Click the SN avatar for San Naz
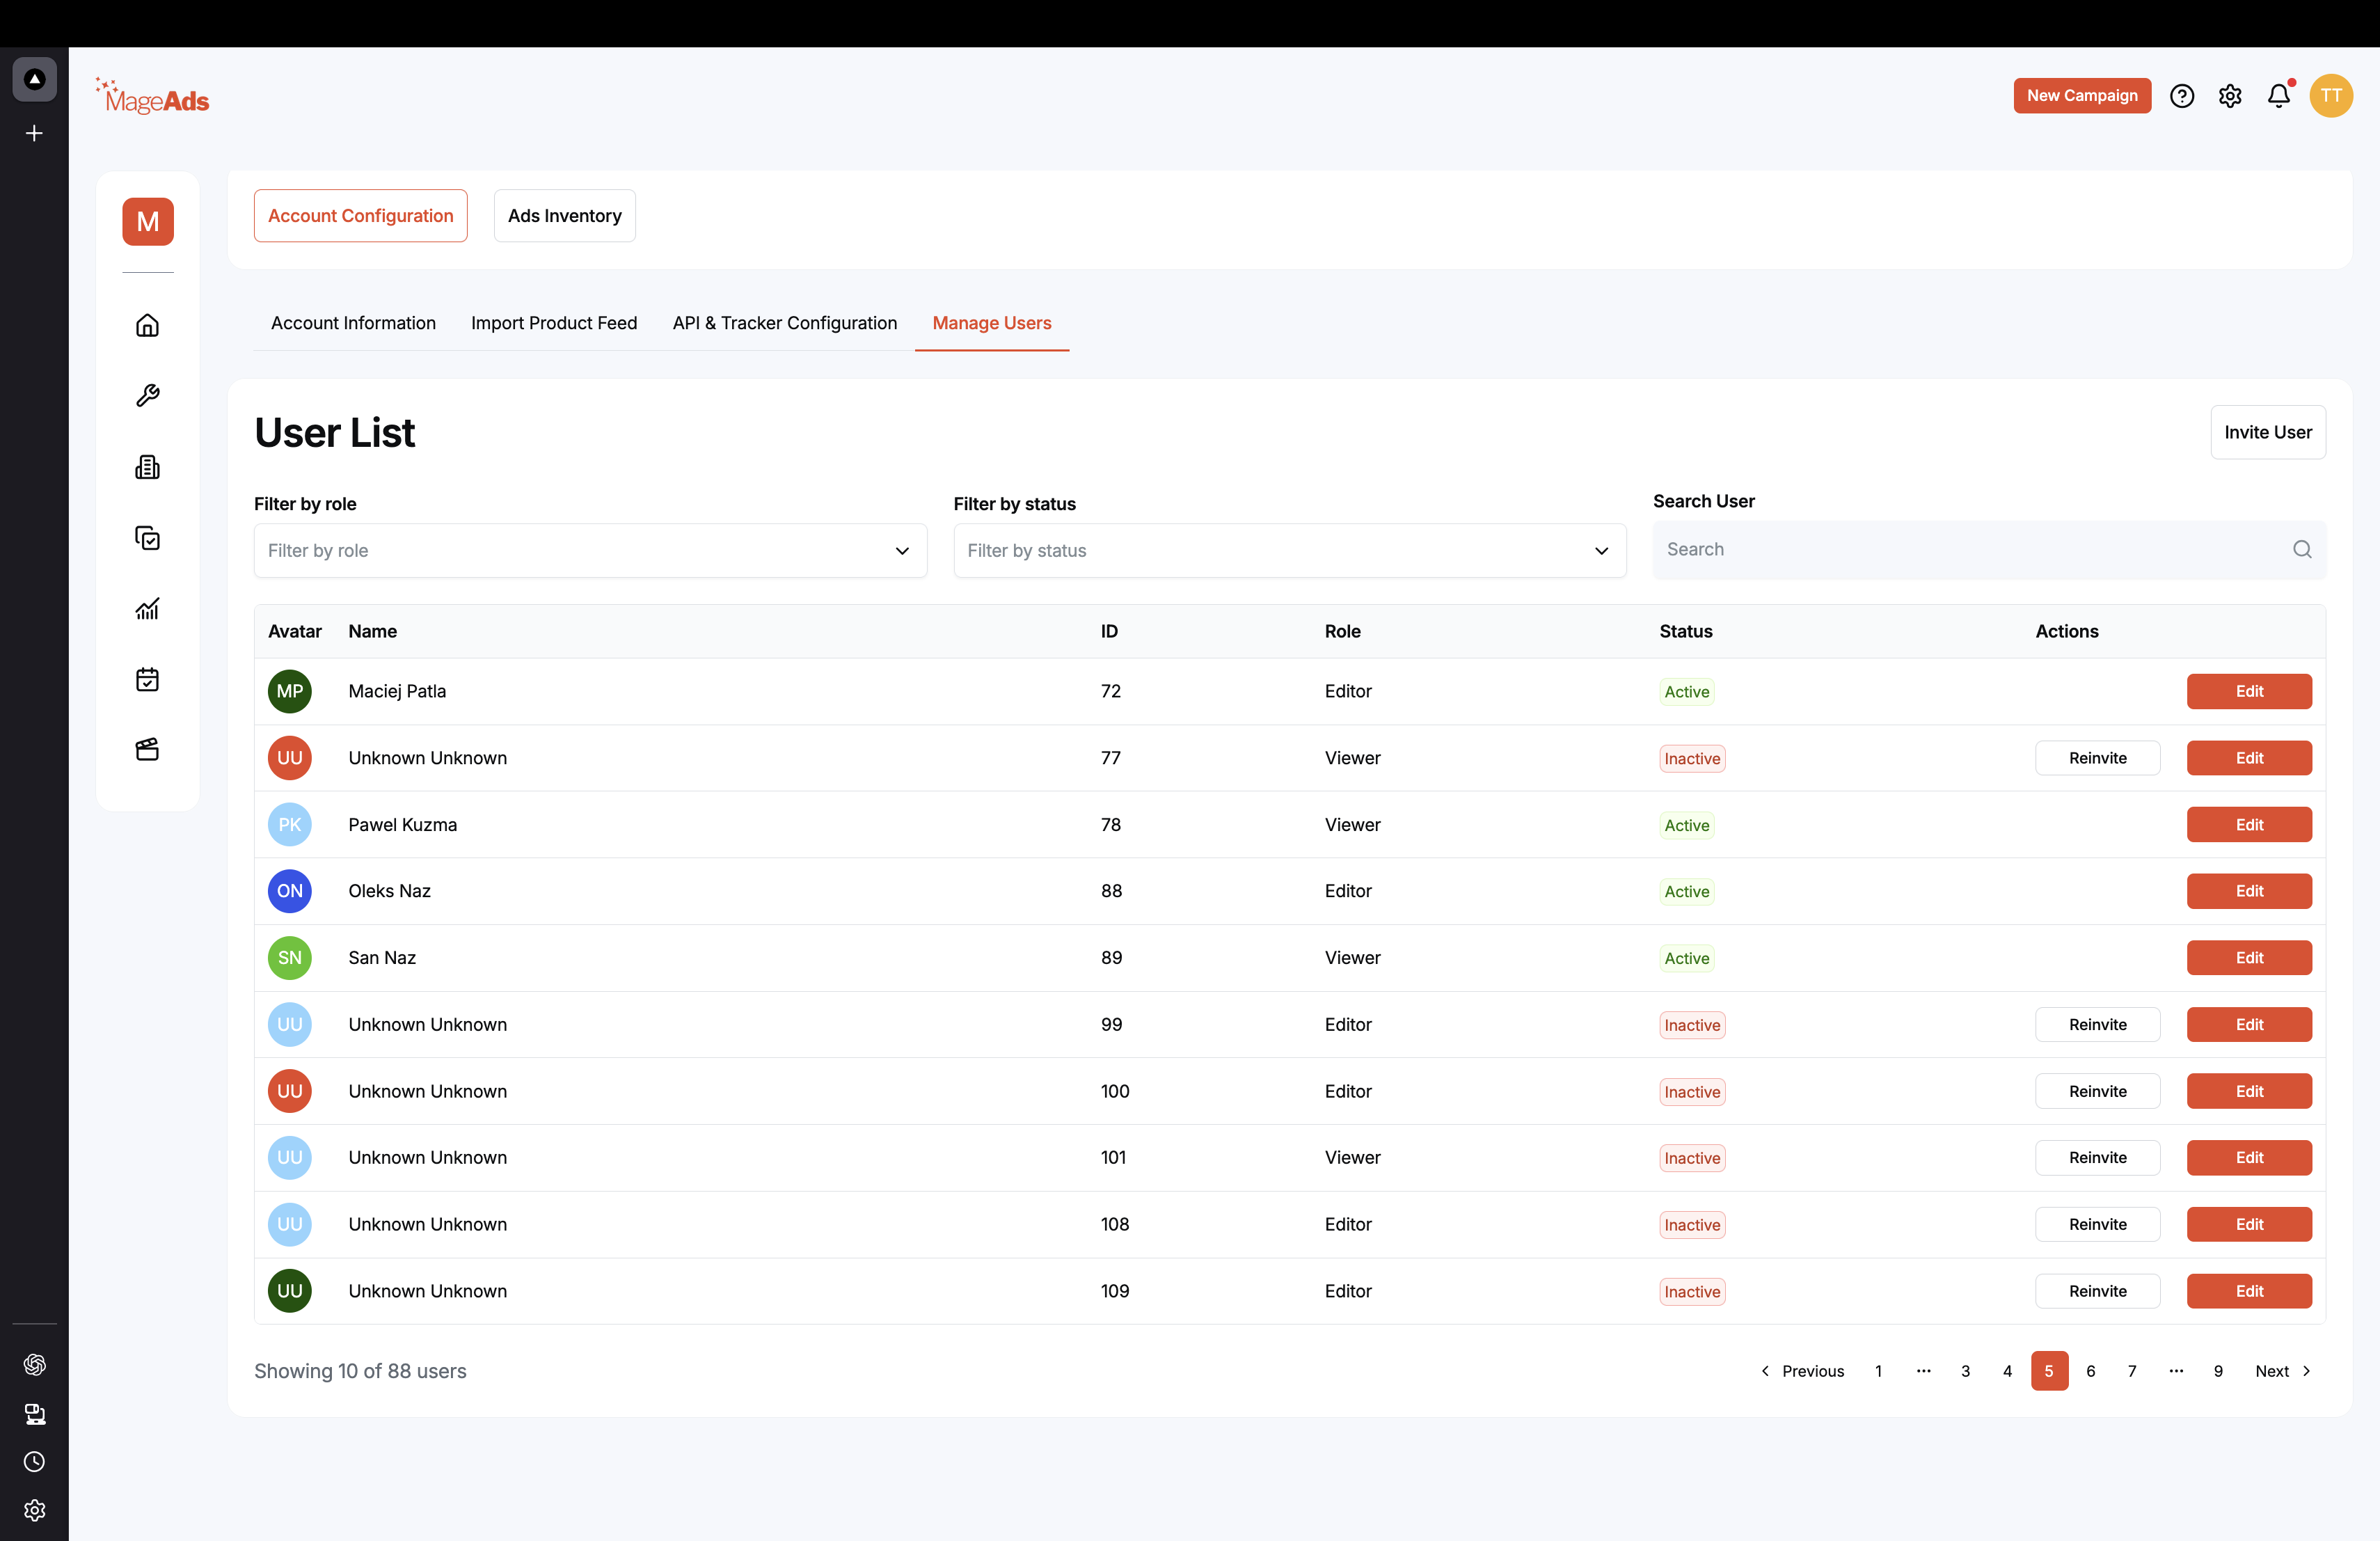Screen dimensions: 2380x1541 [x=290, y=958]
